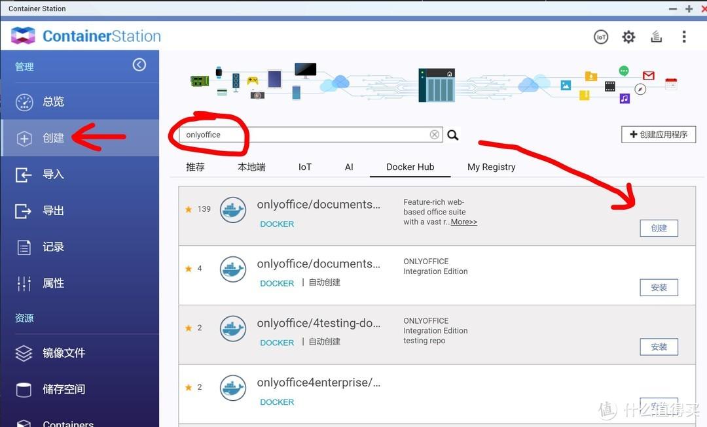Select the Docker Hub tab
The width and height of the screenshot is (707, 427).
(410, 167)
